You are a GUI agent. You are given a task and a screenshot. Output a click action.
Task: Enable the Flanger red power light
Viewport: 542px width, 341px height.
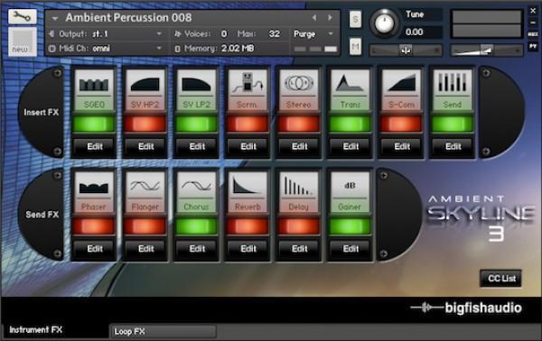(145, 226)
